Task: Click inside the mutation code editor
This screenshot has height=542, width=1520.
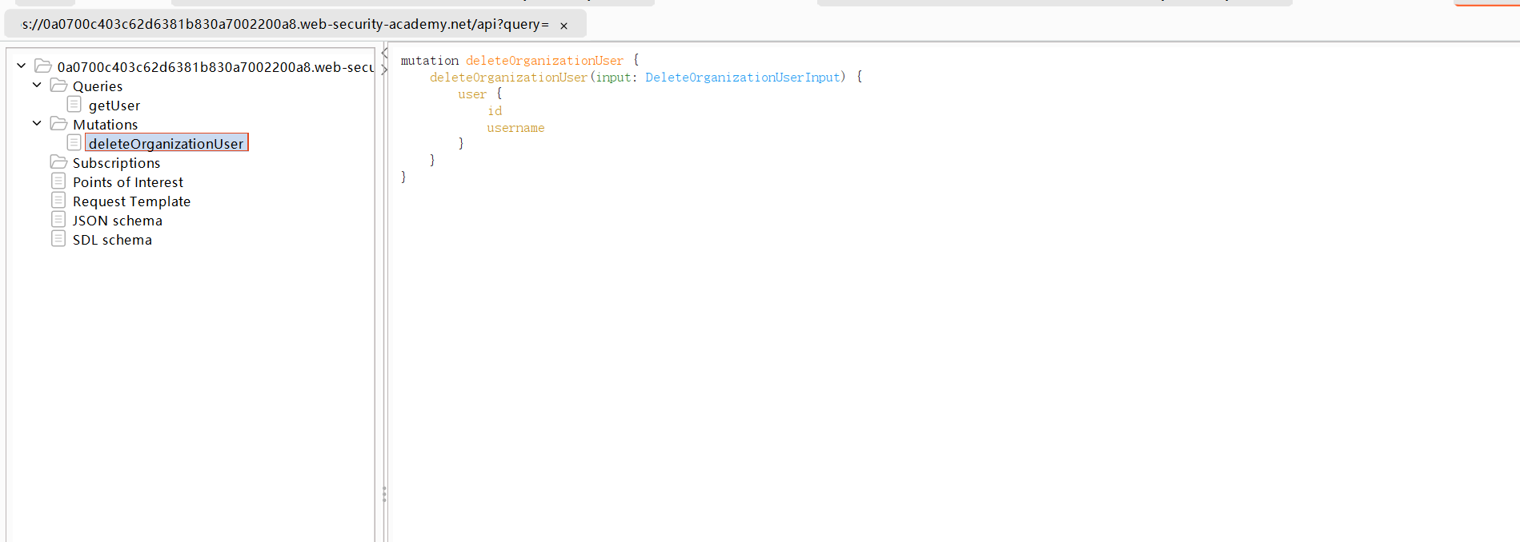Action: pyautogui.click(x=880, y=320)
